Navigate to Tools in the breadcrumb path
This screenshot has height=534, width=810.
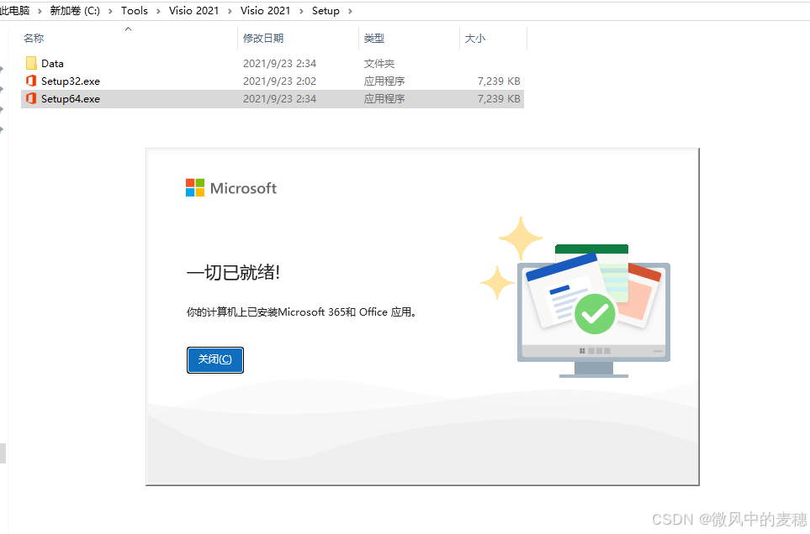click(x=135, y=10)
